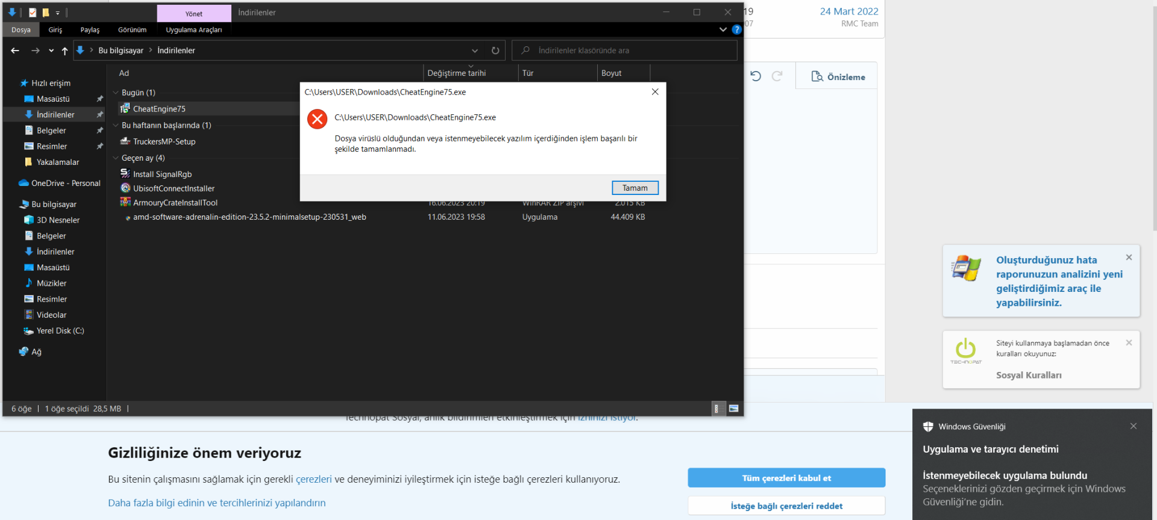Open the Müzikler folder
1157x520 pixels.
(51, 283)
